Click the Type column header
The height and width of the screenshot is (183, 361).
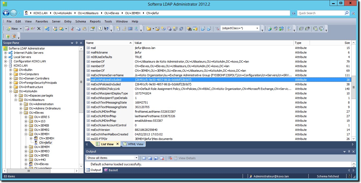(x=302, y=43)
